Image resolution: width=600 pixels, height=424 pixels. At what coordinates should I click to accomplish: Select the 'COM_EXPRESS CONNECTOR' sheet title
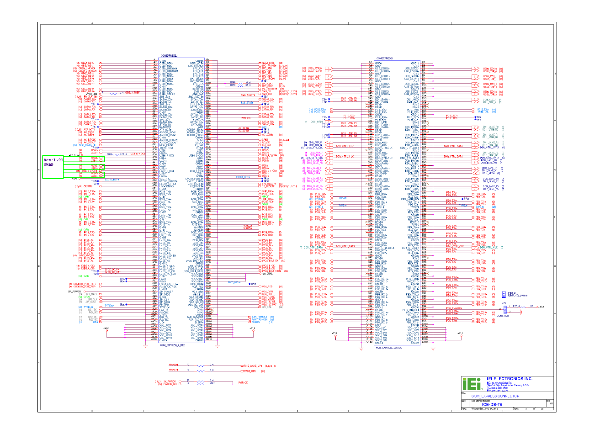[x=495, y=396]
